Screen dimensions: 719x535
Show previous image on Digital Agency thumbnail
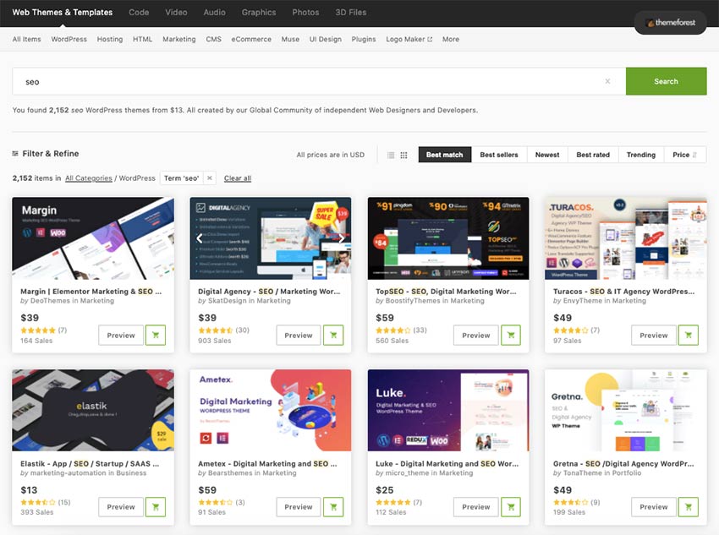tap(199, 238)
